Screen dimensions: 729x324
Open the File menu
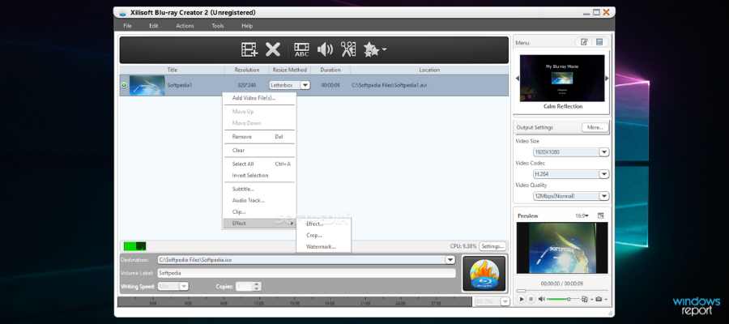127,26
